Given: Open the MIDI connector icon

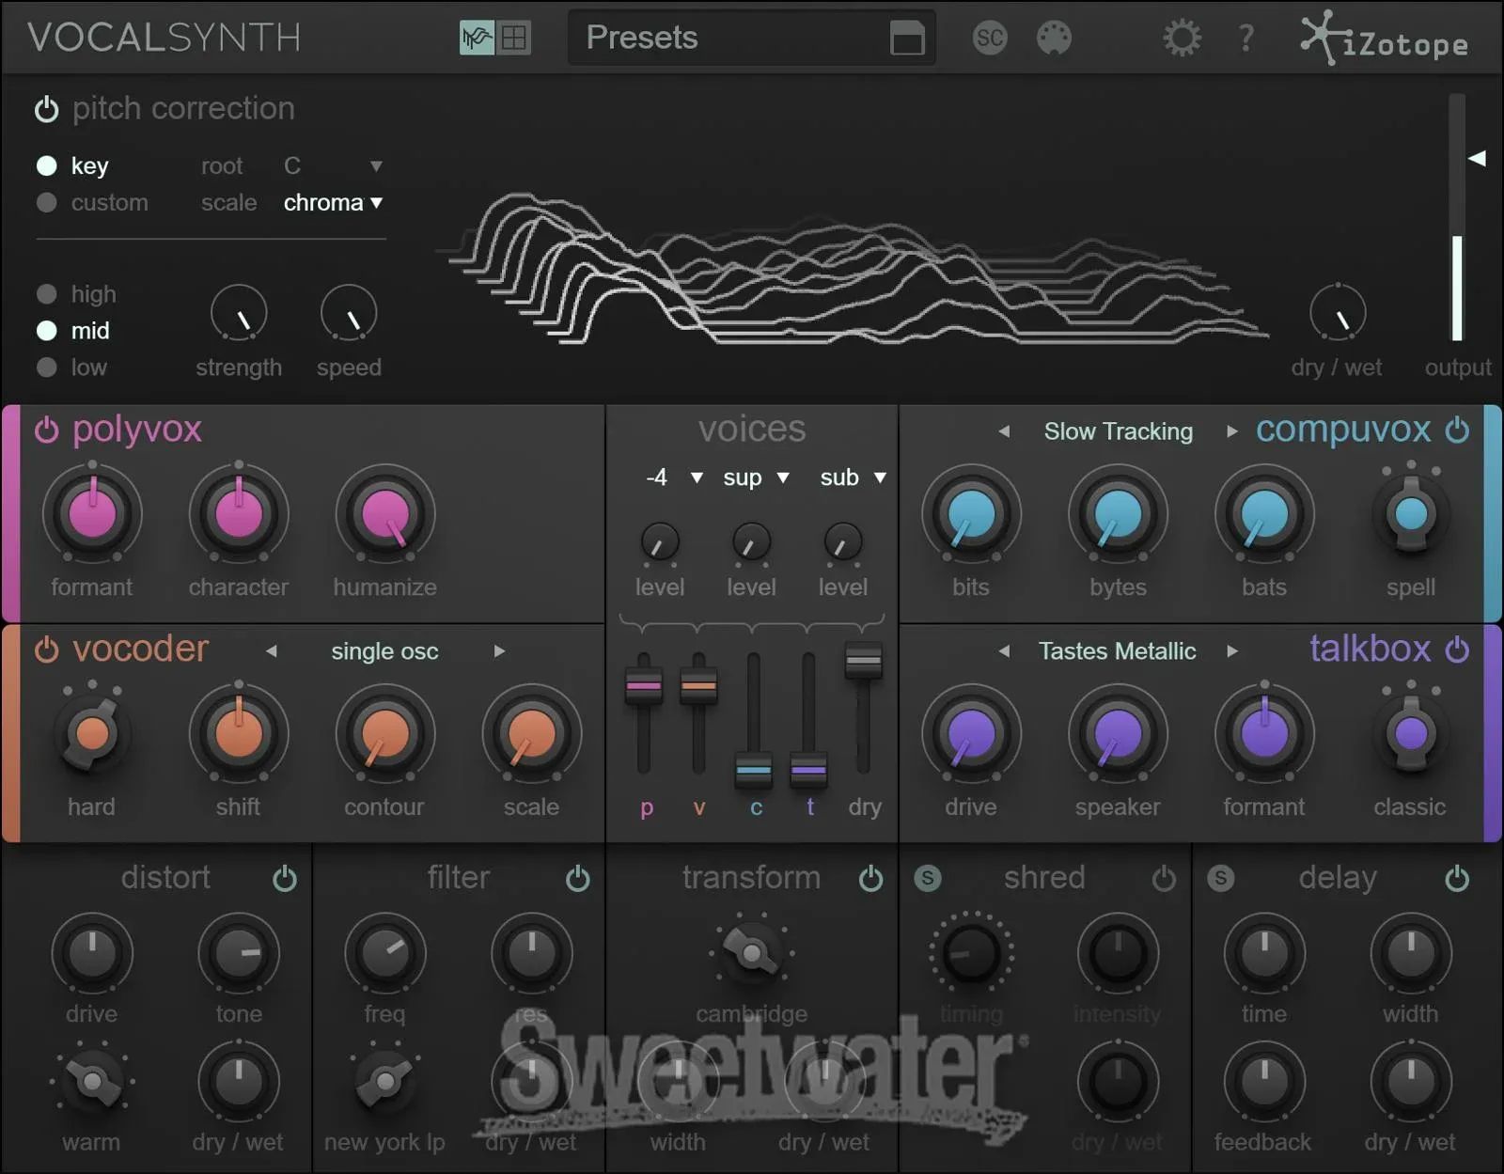Looking at the screenshot, I should 1054,38.
